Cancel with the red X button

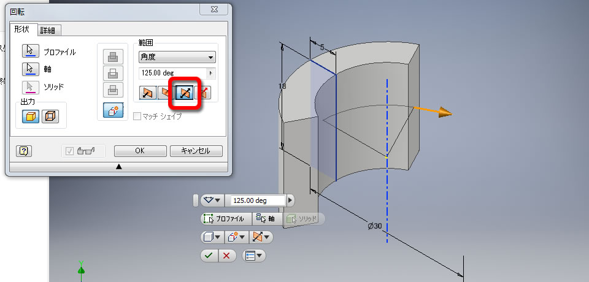[227, 256]
